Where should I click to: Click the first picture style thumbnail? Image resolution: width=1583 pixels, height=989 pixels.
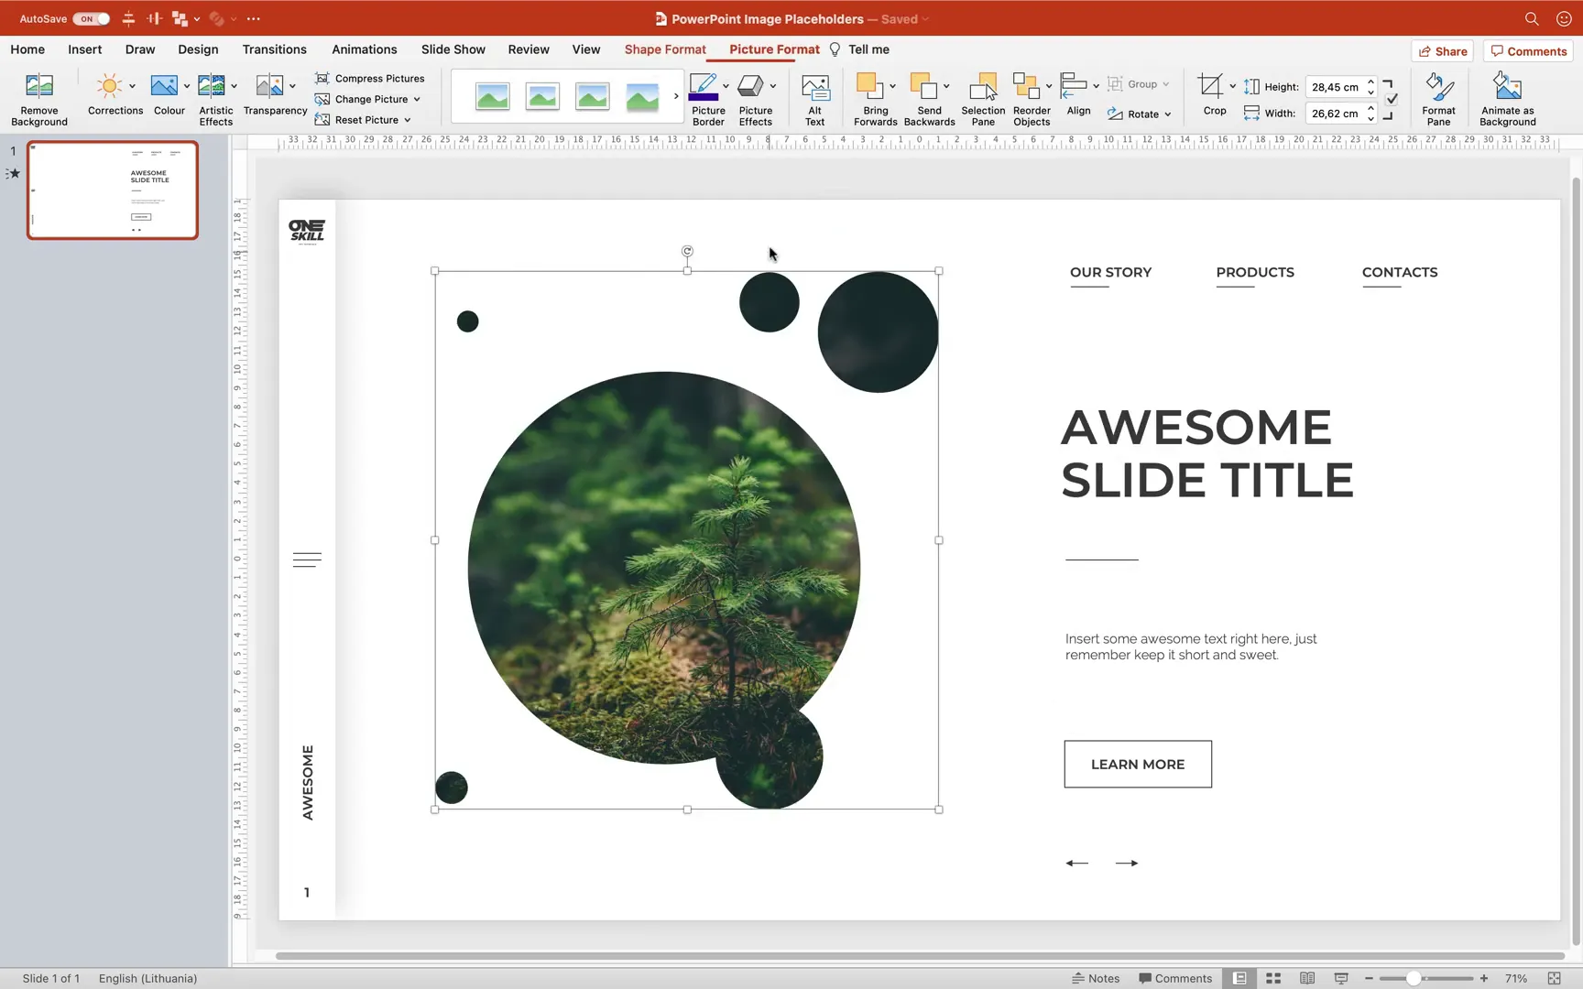(492, 96)
